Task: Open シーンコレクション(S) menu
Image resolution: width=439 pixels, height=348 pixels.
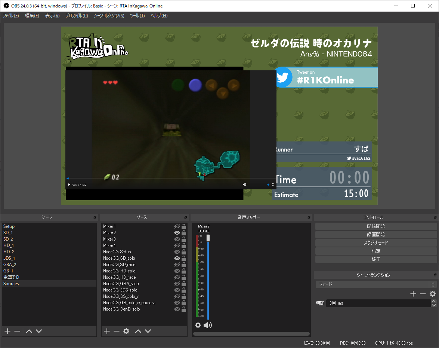Action: (x=109, y=16)
